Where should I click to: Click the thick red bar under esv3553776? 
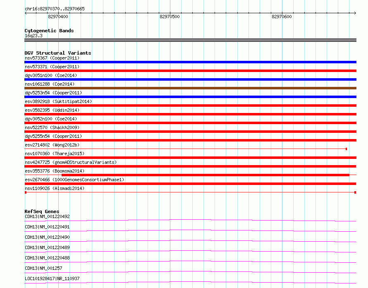[206, 175]
